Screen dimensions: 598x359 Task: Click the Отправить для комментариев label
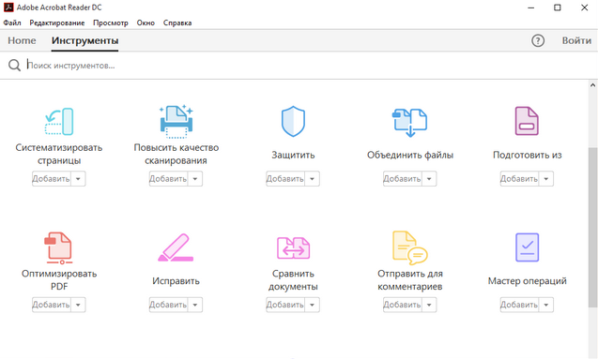410,280
